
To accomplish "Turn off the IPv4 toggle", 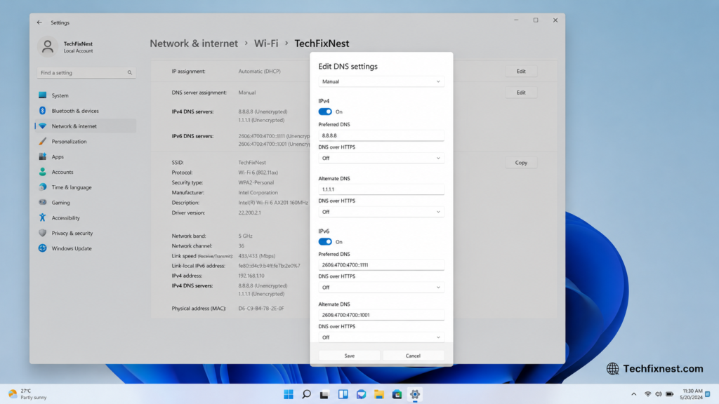I will (325, 112).
